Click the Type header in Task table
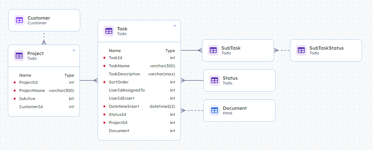Screen dimensions: 373x150 (170, 51)
